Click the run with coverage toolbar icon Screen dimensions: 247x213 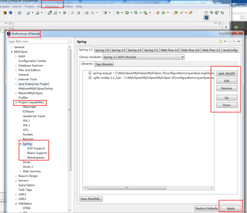tap(136, 13)
